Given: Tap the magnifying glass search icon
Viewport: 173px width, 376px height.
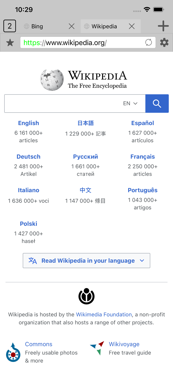Looking at the screenshot, I should pos(157,103).
